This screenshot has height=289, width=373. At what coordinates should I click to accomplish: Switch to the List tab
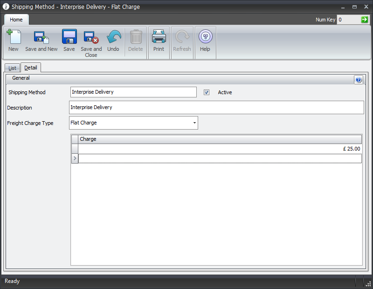tap(12, 68)
